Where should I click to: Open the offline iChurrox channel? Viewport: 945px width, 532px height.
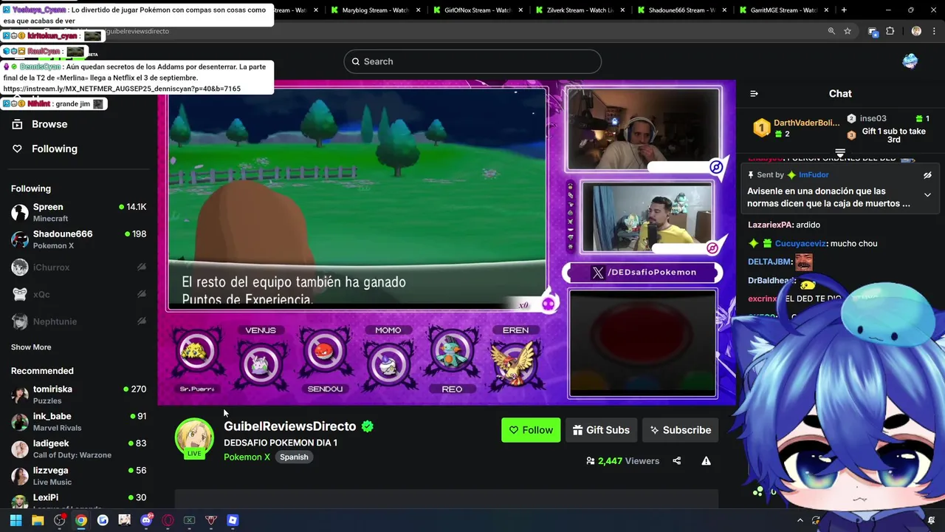(x=78, y=267)
